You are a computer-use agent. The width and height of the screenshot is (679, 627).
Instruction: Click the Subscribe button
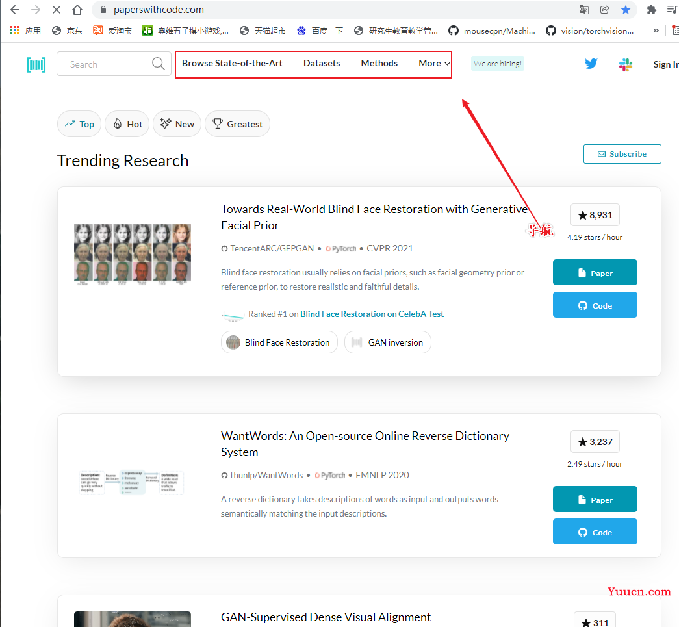(x=622, y=154)
